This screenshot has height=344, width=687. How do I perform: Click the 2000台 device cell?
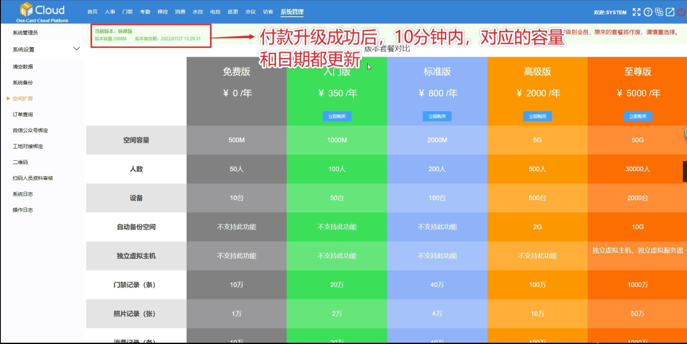pos(638,198)
